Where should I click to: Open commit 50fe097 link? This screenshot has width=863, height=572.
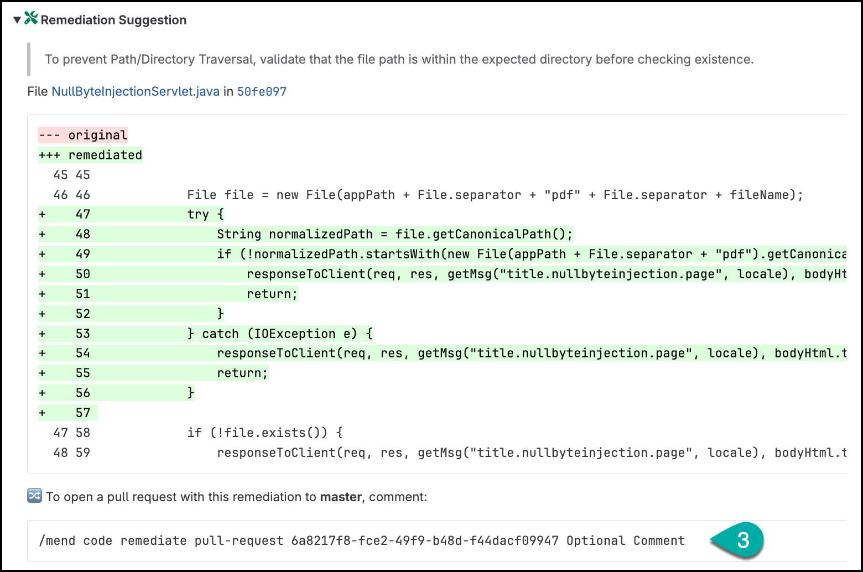pos(262,92)
